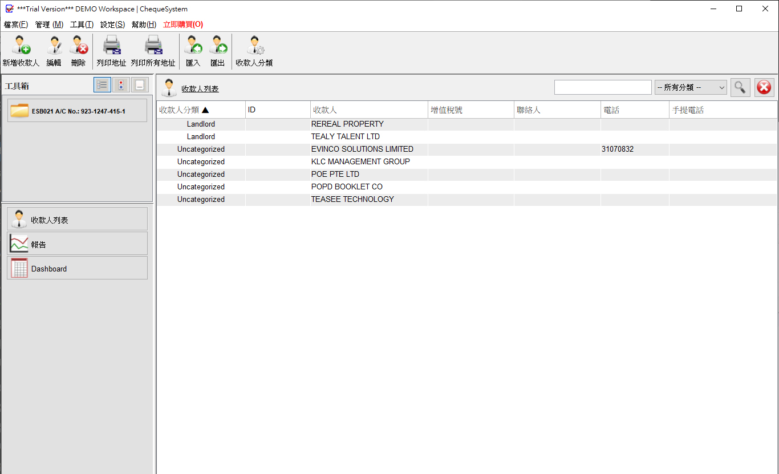The width and height of the screenshot is (779, 474).
Task: Open the 管理 (M) menu
Action: tap(49, 25)
